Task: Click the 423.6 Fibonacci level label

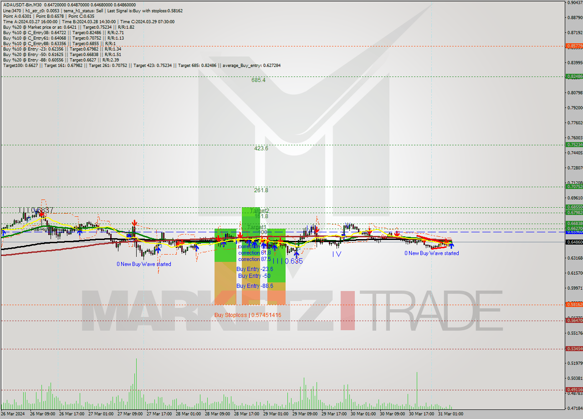Action: tap(261, 148)
